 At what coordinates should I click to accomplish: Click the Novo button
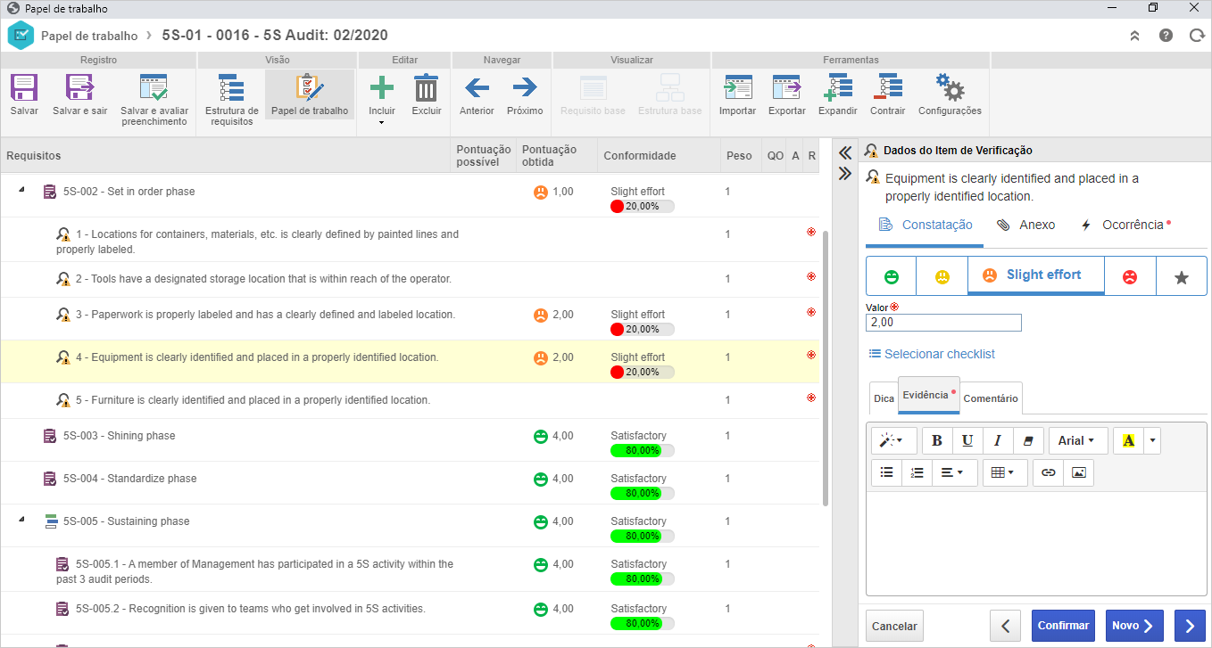1134,626
